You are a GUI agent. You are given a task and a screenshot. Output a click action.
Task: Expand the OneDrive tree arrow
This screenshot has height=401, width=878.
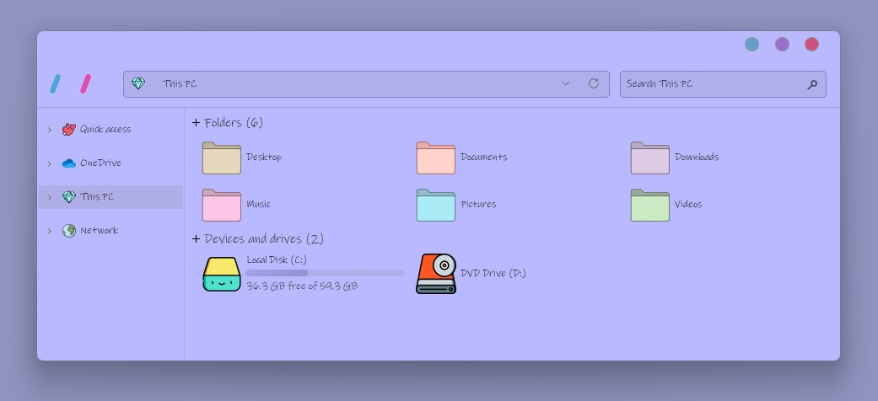pos(50,163)
